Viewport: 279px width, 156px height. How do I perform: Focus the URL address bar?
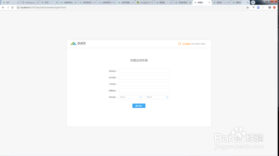(x=132, y=8)
